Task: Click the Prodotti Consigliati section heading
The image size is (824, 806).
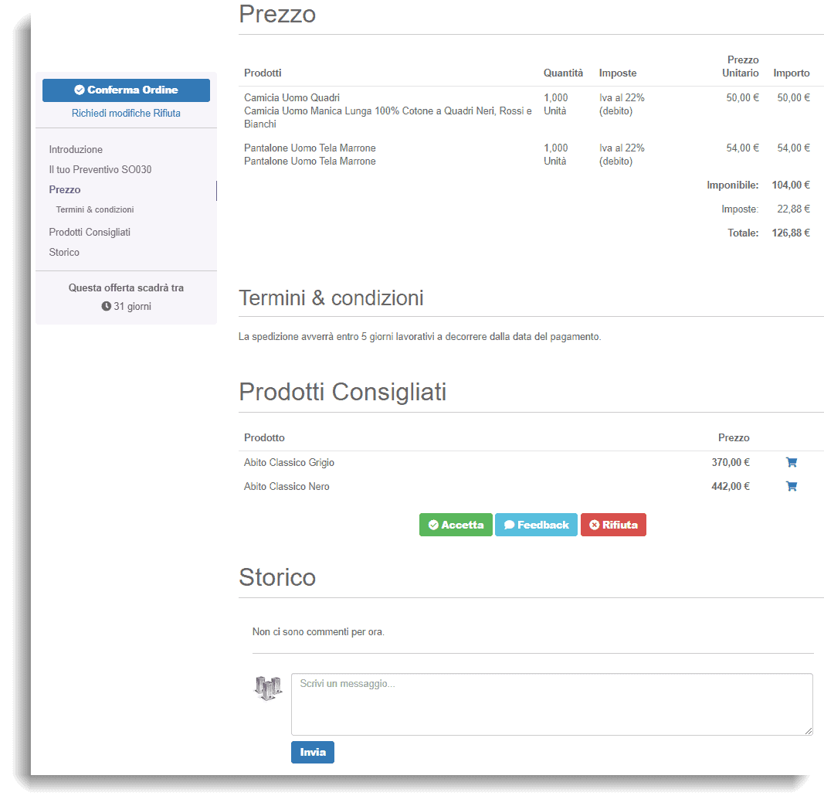Action: pos(343,392)
